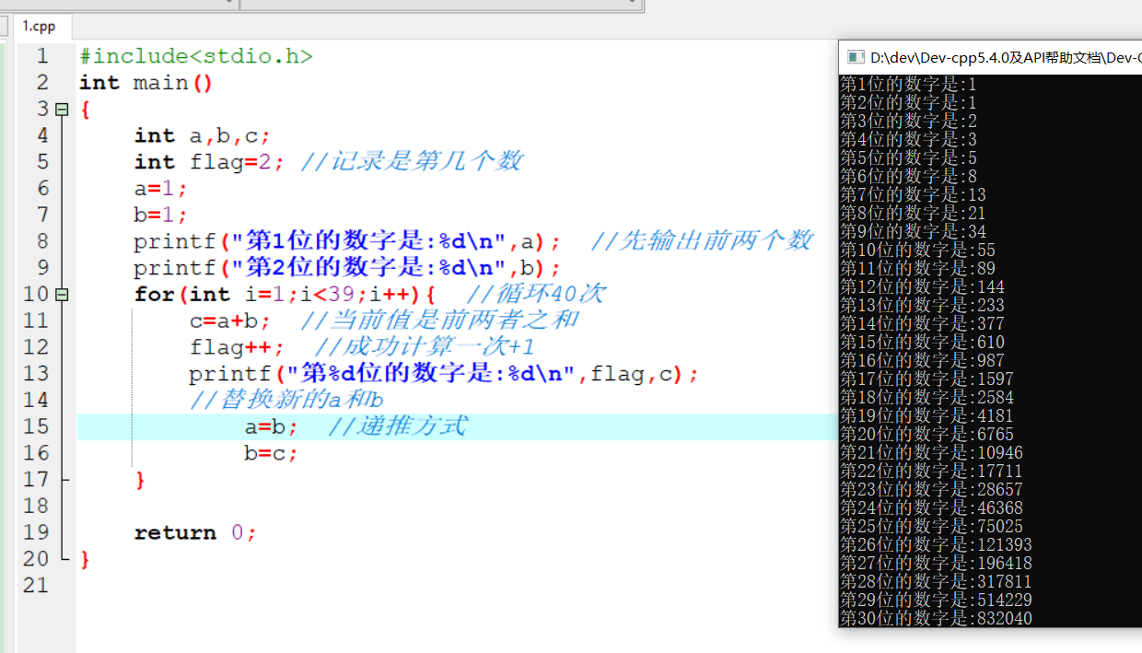Click the 'int flag=2;' statement

point(210,162)
